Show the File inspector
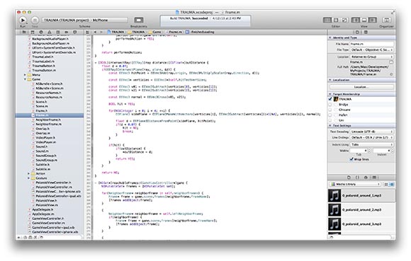The height and width of the screenshot is (261, 411). (357, 32)
